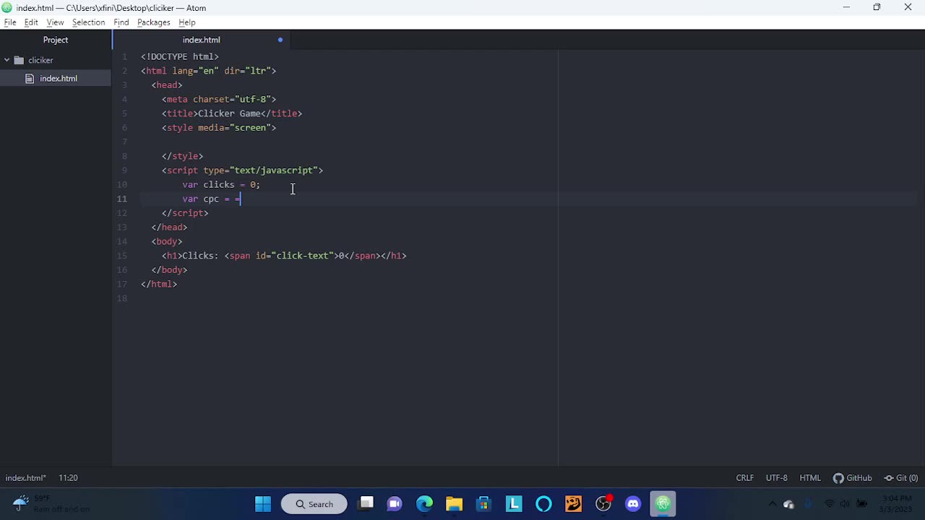This screenshot has height=520, width=925.
Task: Change the HTML grammar selector
Action: pyautogui.click(x=810, y=478)
